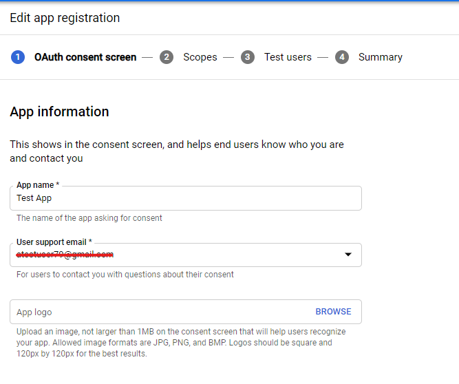Focus the App name input field

[x=186, y=198]
